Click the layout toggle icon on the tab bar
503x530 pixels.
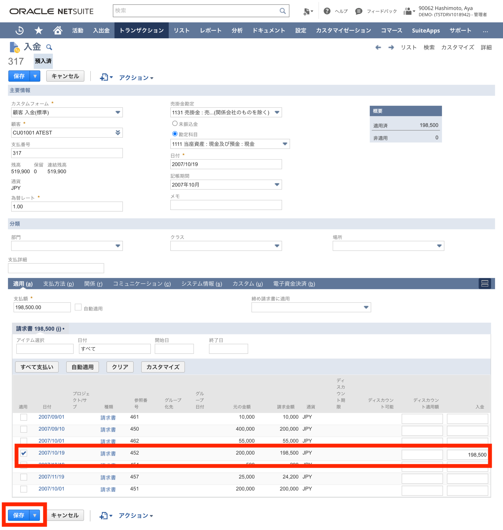pos(484,283)
